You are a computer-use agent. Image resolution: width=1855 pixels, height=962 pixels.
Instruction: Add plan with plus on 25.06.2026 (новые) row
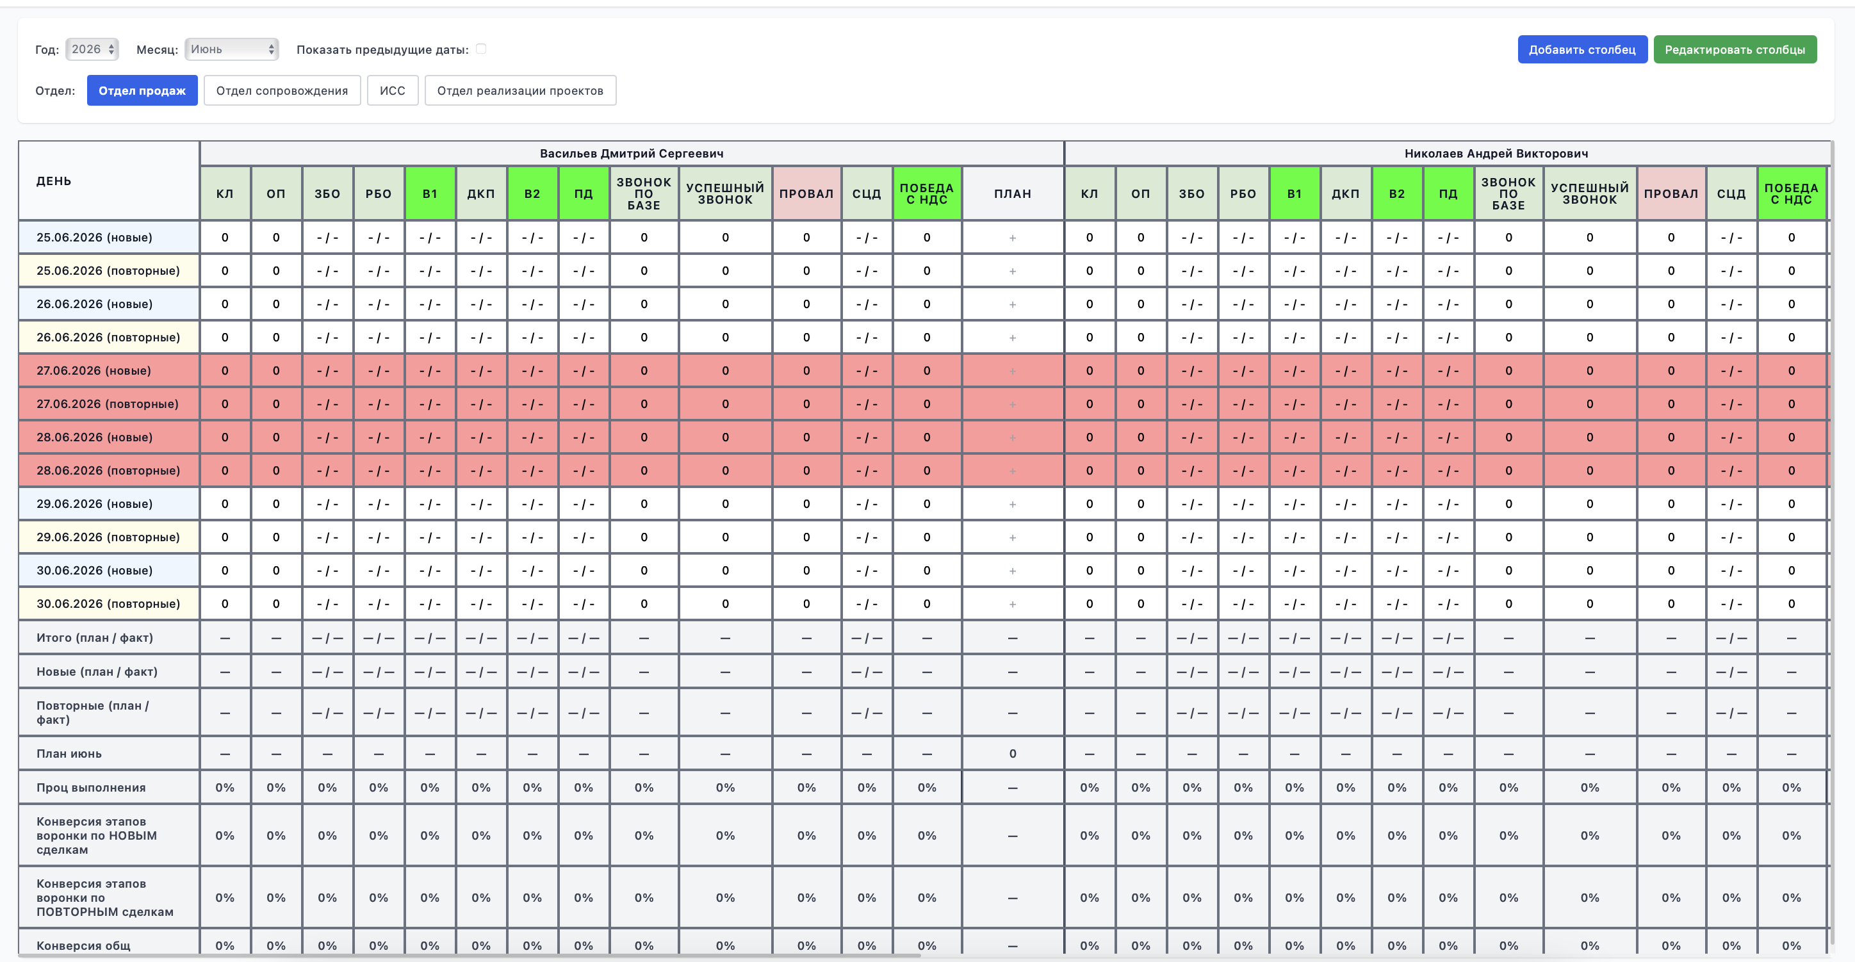(1013, 238)
